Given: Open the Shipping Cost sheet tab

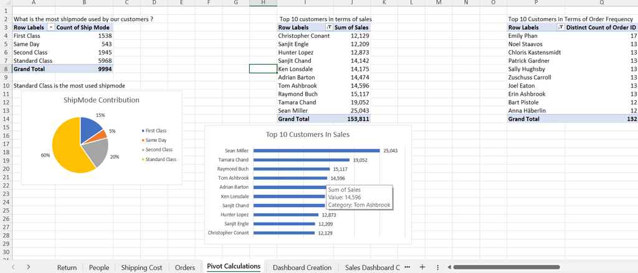Looking at the screenshot, I should [141, 267].
